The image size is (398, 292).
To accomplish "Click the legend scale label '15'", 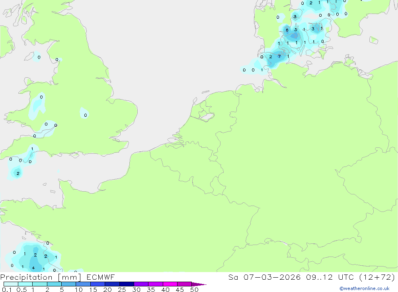I will click(93, 290).
